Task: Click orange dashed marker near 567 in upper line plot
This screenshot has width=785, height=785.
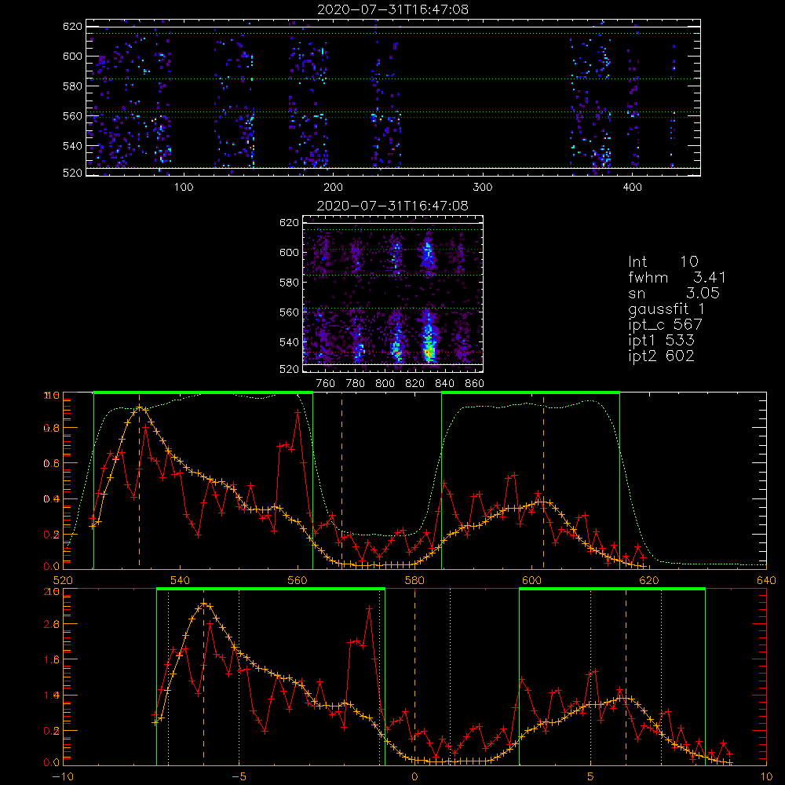Action: (342, 480)
